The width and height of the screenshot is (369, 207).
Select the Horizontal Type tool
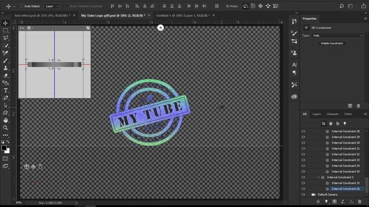coord(5,90)
